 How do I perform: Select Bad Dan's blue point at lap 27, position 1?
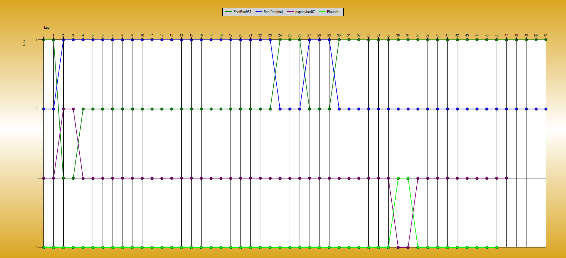[310, 40]
